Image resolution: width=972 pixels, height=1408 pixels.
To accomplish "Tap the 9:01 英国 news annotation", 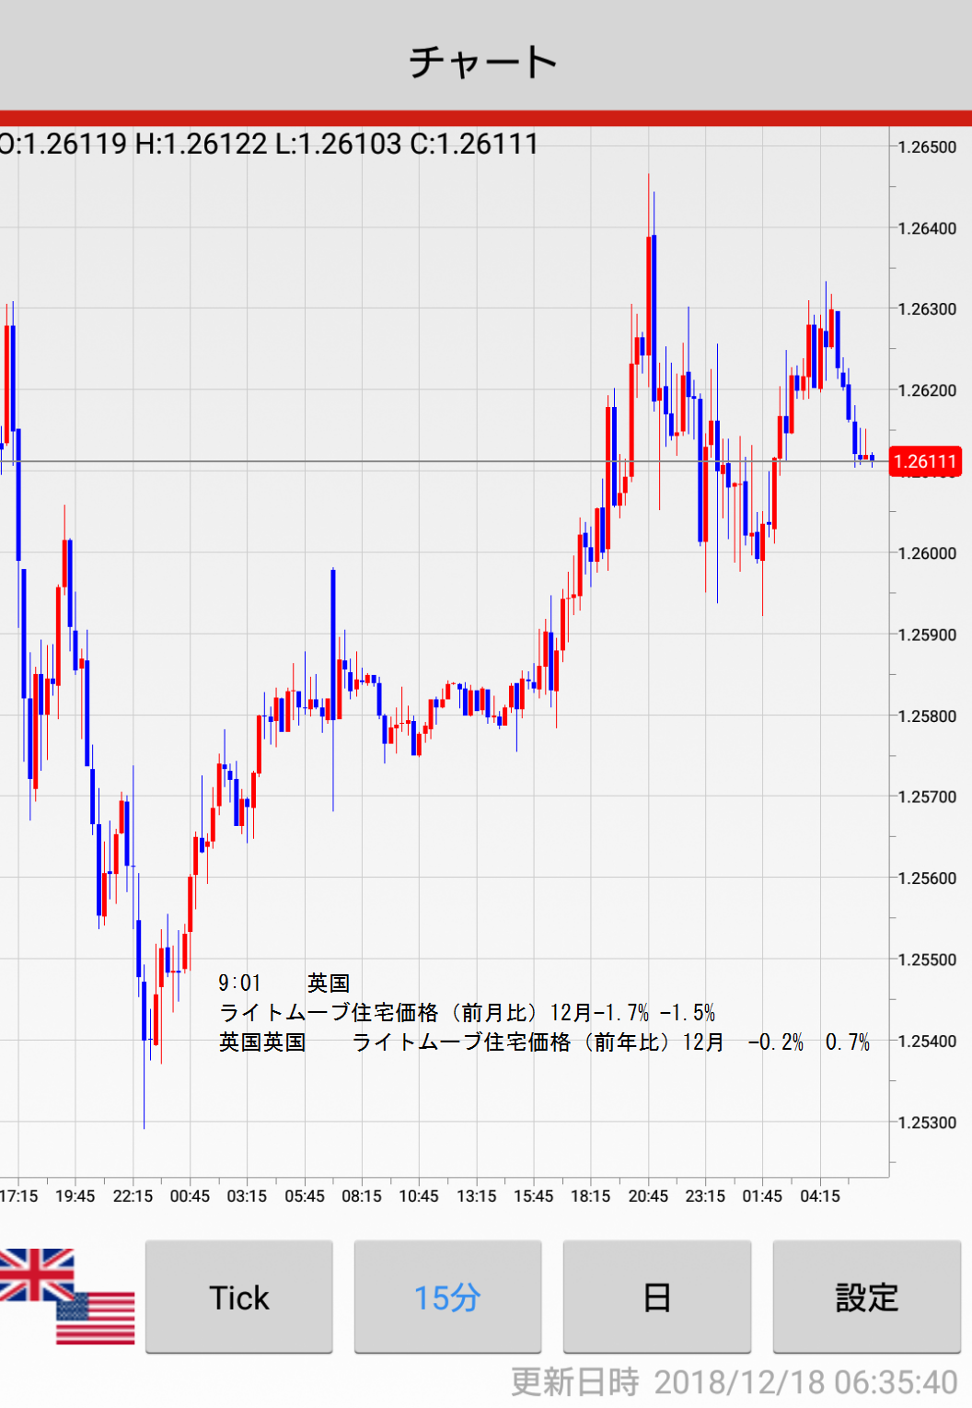I will click(283, 983).
